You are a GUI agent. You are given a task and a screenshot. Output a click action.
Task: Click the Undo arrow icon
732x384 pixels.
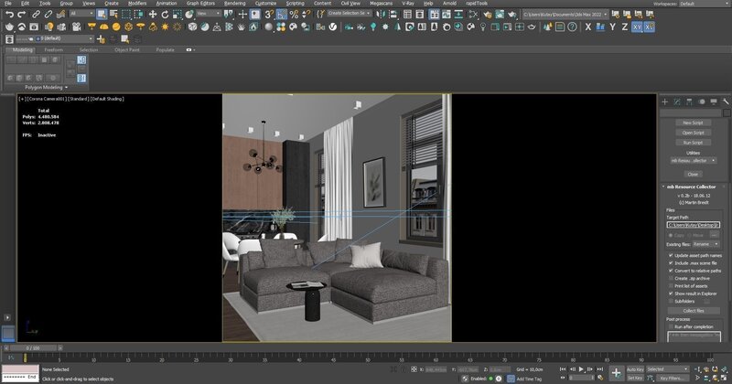pos(7,15)
